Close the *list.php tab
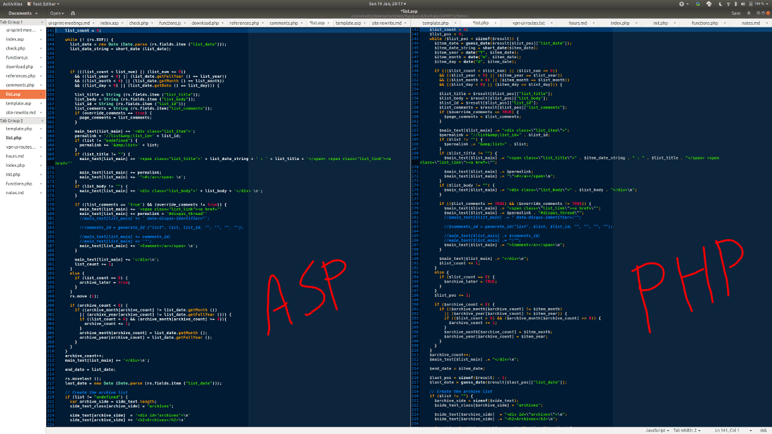 click(494, 23)
